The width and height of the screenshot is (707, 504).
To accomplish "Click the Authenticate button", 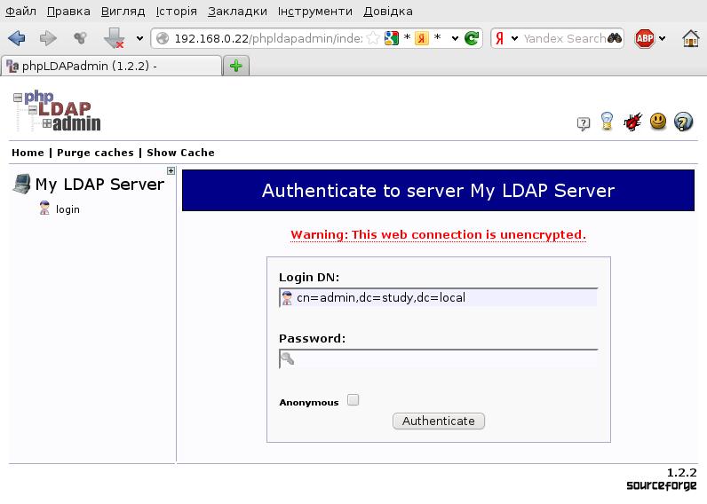I will click(439, 421).
